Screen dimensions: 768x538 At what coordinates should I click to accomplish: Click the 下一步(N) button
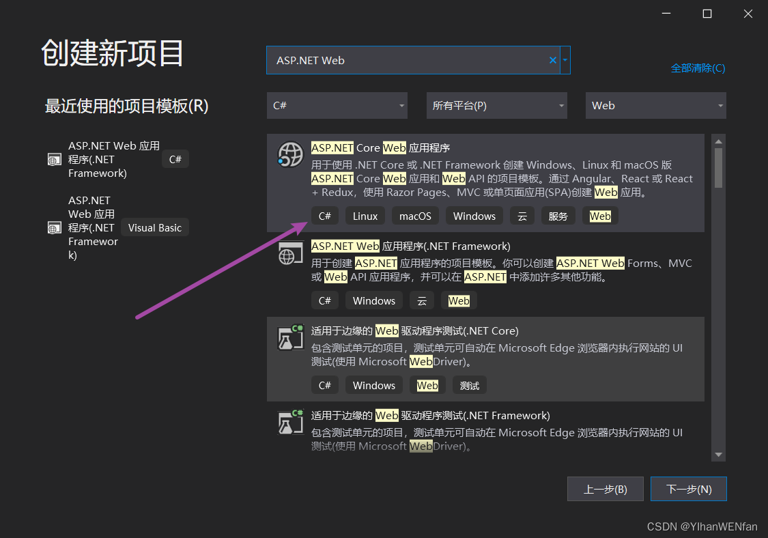pyautogui.click(x=689, y=489)
